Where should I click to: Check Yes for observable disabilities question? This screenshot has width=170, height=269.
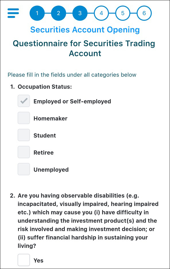click(24, 260)
